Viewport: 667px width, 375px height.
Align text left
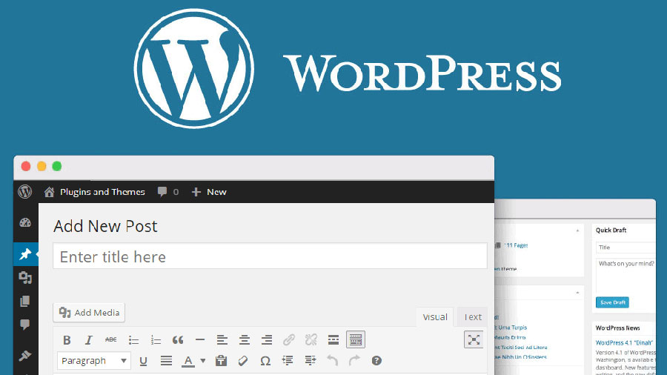(x=222, y=339)
